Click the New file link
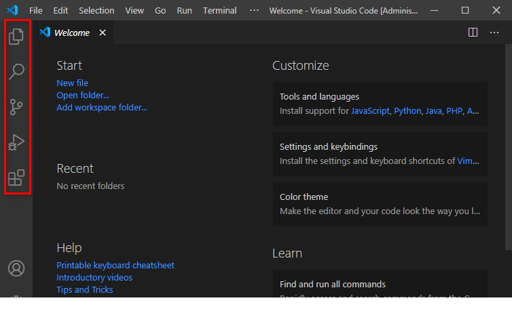Screen dimensions: 512x309 72,83
